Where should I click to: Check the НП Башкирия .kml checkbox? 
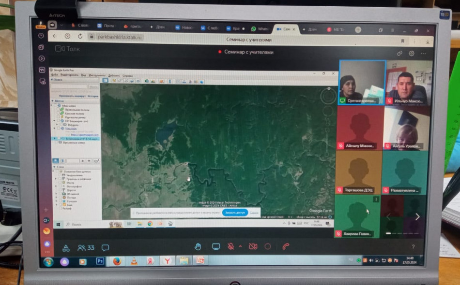coord(58,121)
